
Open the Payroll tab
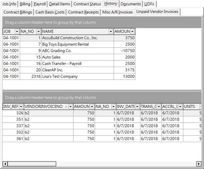[40, 4]
